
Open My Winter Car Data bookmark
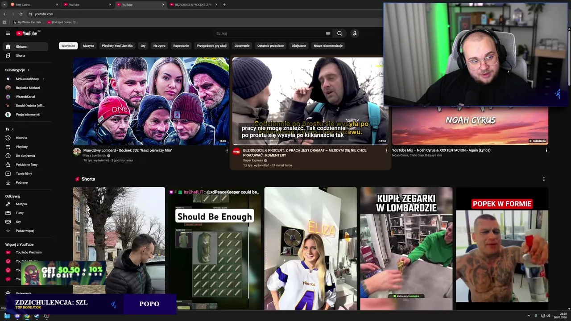click(28, 22)
